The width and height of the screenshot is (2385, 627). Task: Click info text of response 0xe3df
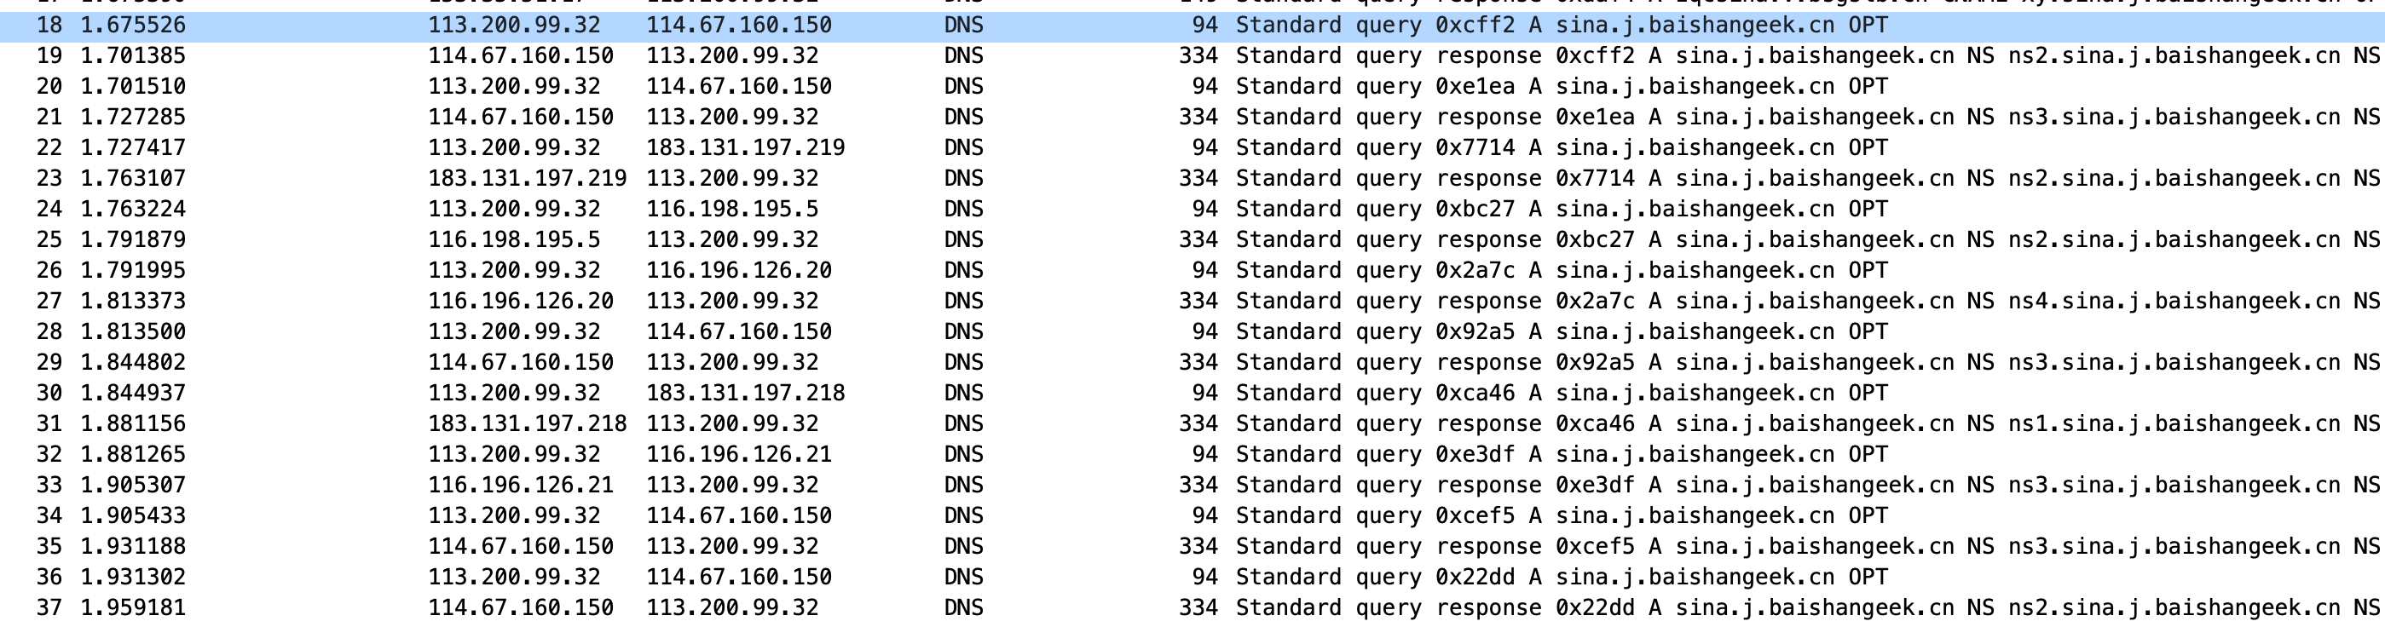click(x=1810, y=485)
